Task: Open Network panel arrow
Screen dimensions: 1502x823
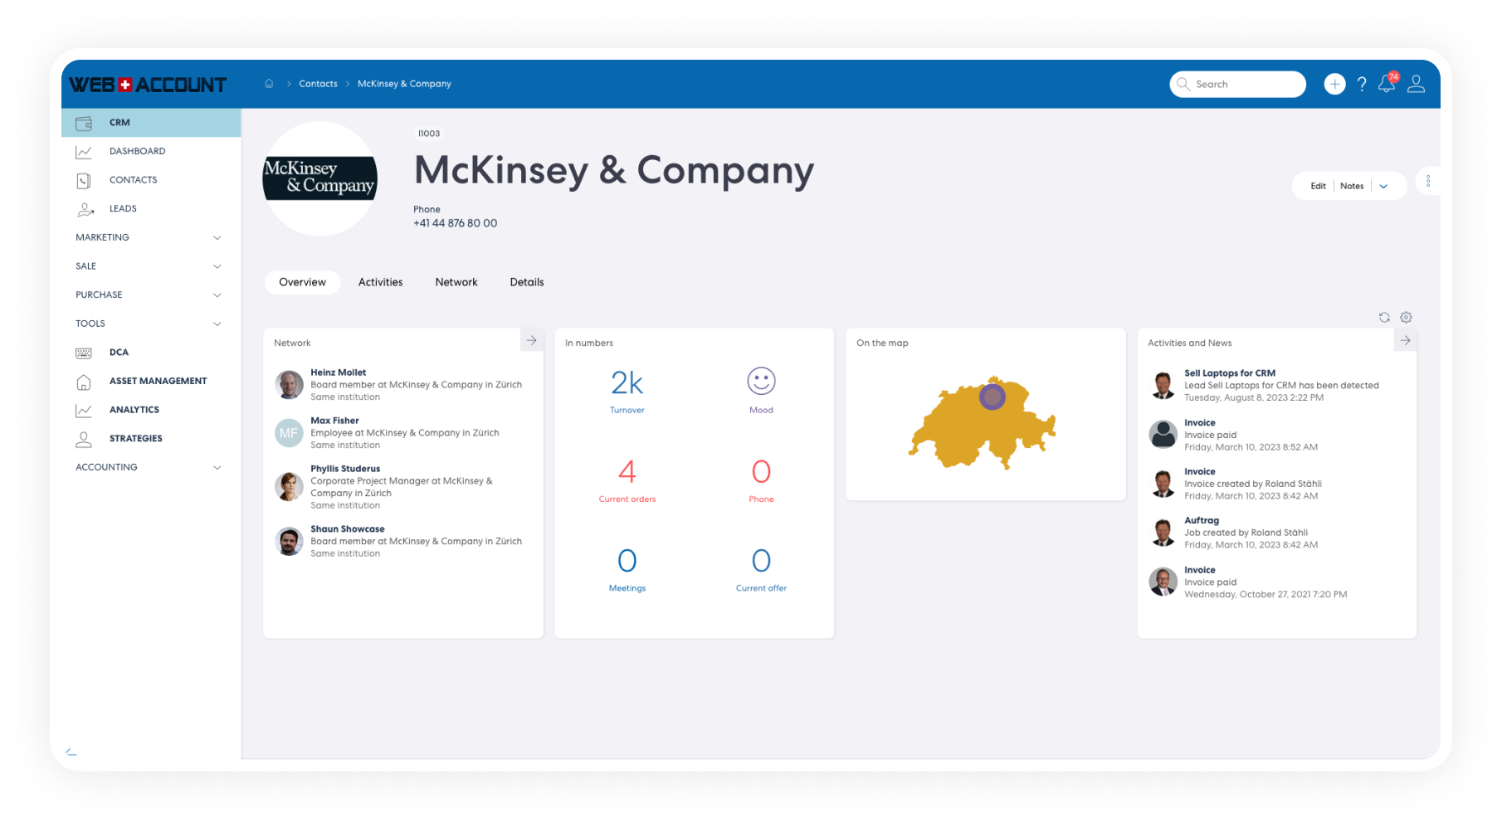Action: [532, 340]
